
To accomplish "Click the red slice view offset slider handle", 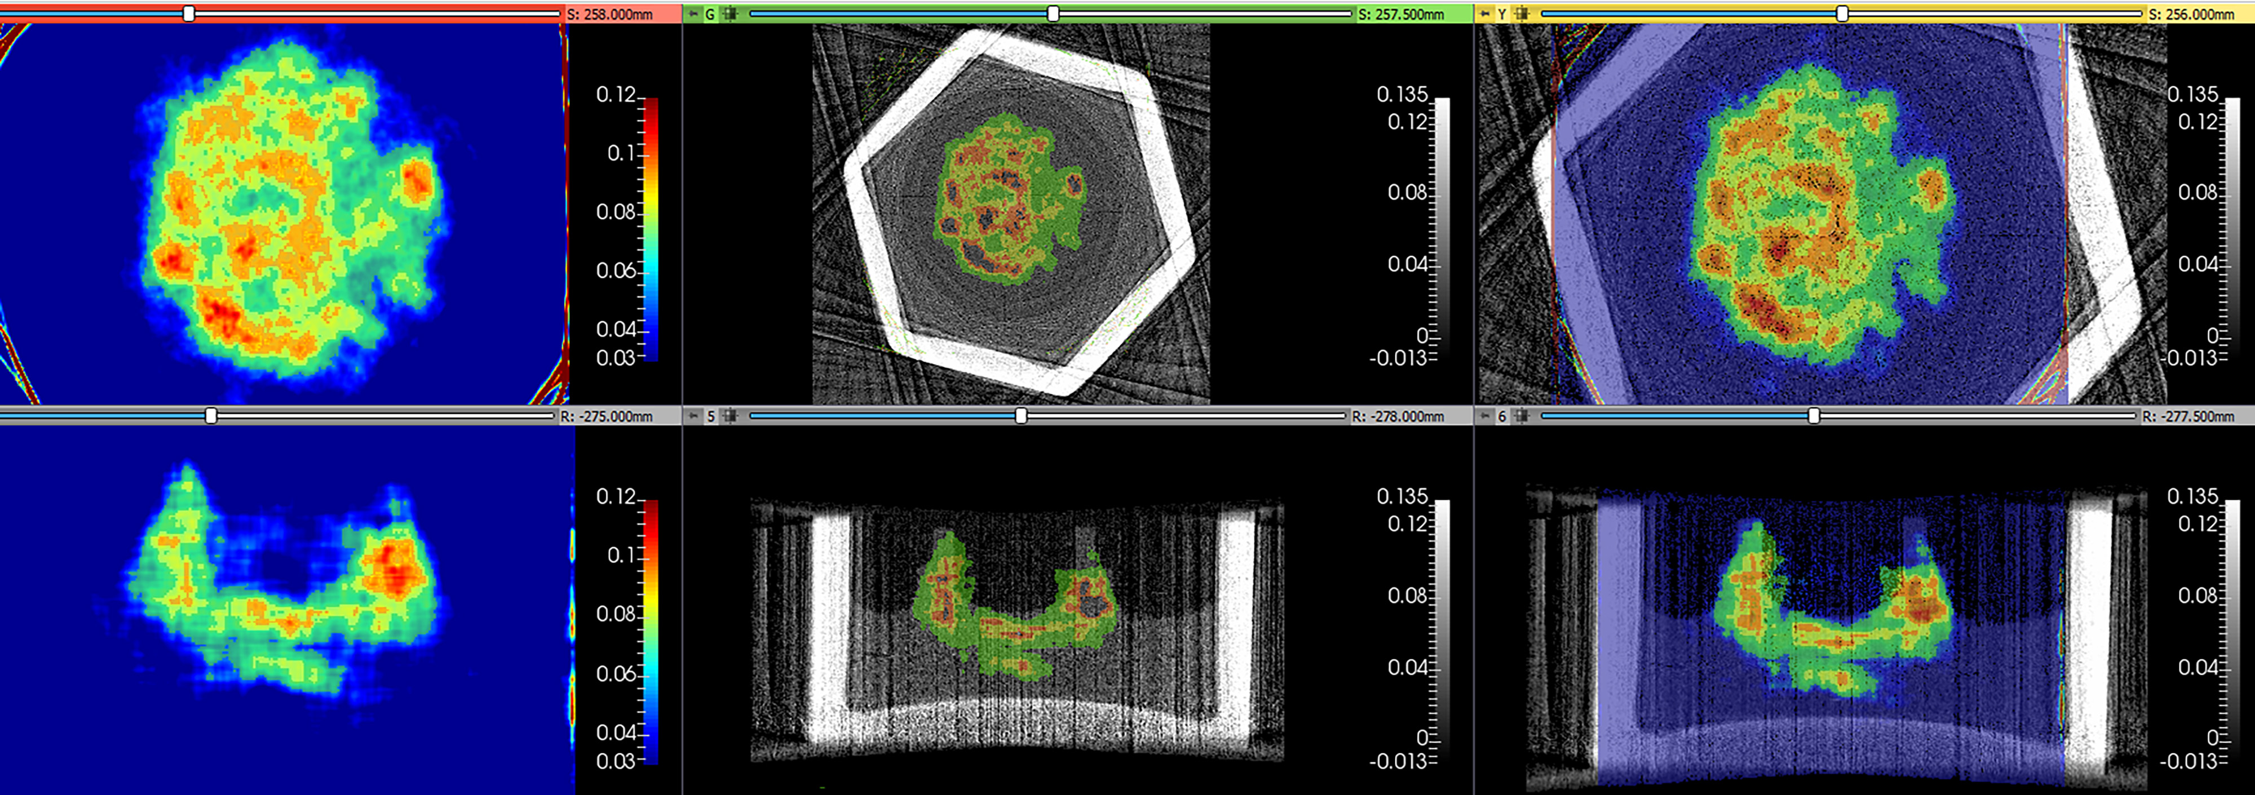I will tap(189, 13).
